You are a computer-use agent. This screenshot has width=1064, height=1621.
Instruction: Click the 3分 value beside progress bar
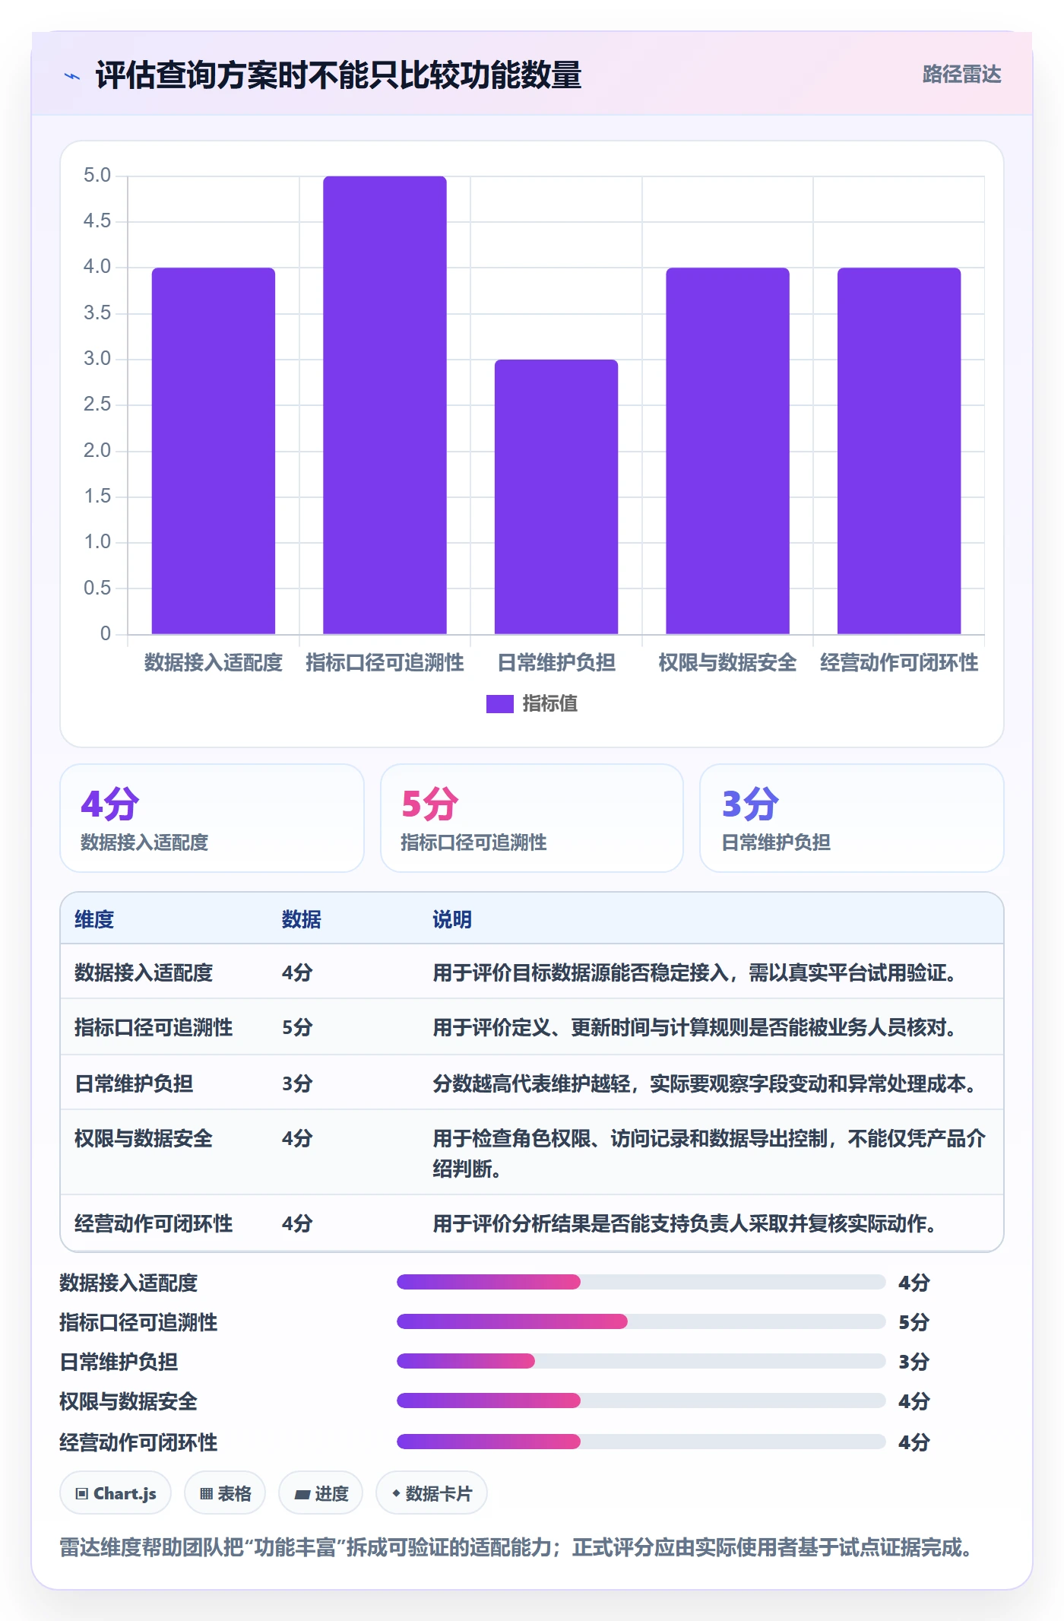point(914,1362)
